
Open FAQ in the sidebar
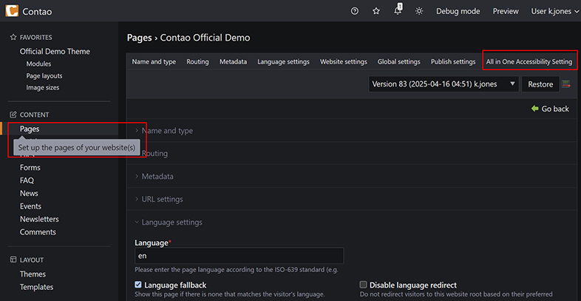coord(27,180)
